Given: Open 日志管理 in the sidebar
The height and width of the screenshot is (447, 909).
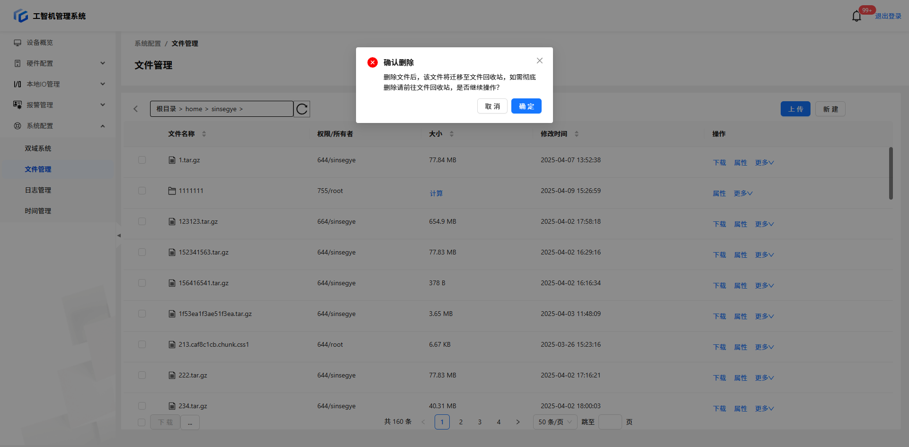Looking at the screenshot, I should point(38,190).
